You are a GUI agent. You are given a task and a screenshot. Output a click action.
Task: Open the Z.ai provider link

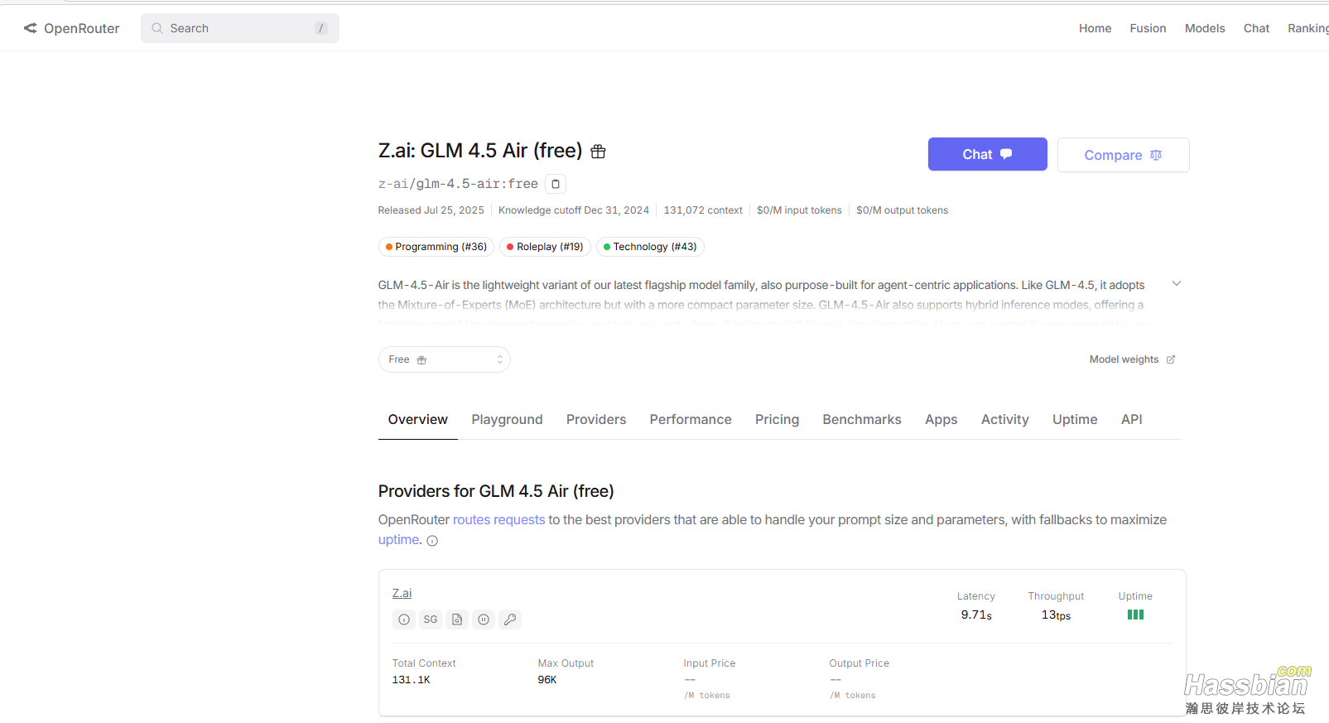pos(402,593)
